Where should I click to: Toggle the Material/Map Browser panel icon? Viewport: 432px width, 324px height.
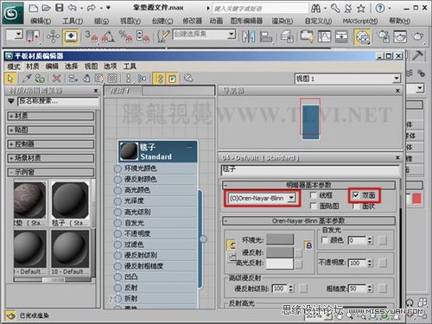pos(160,79)
